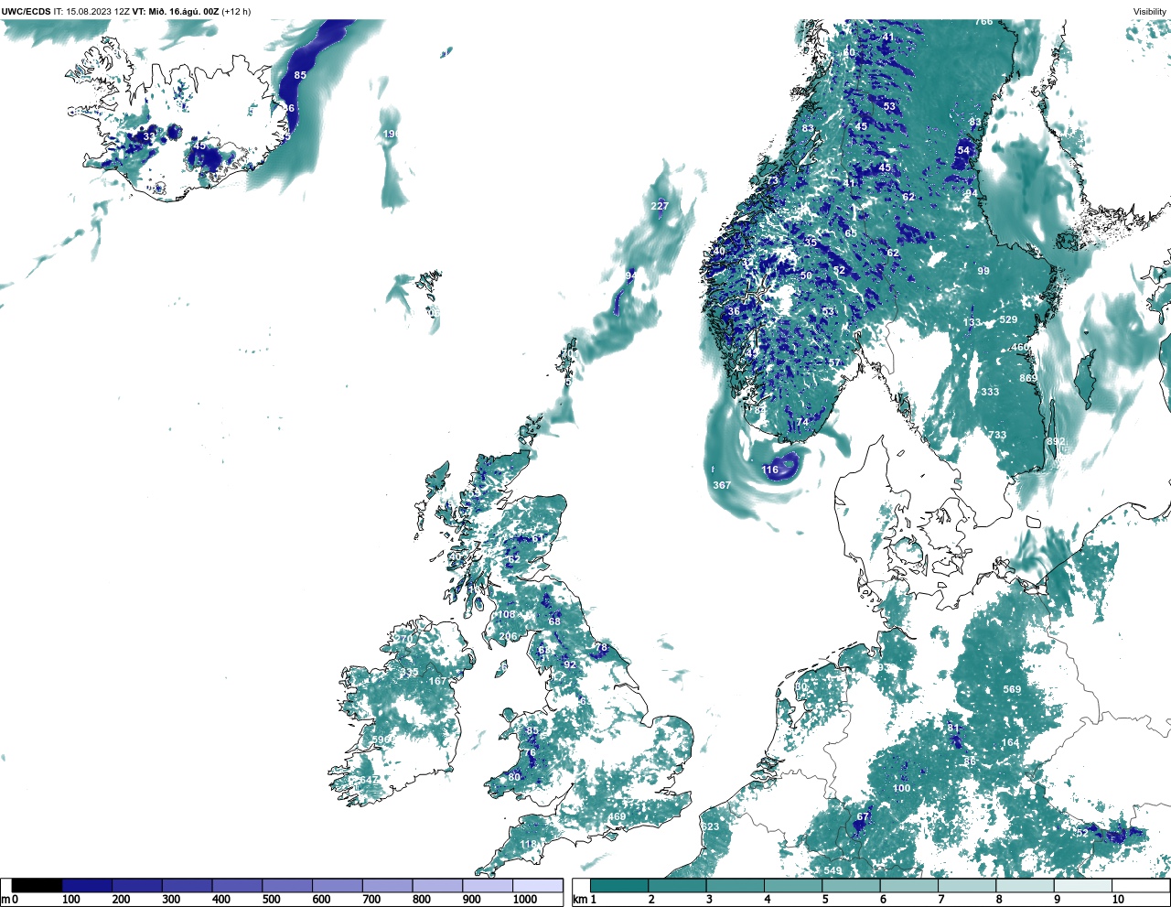Click the dark teal 1–2 km legend swatch

tap(619, 885)
